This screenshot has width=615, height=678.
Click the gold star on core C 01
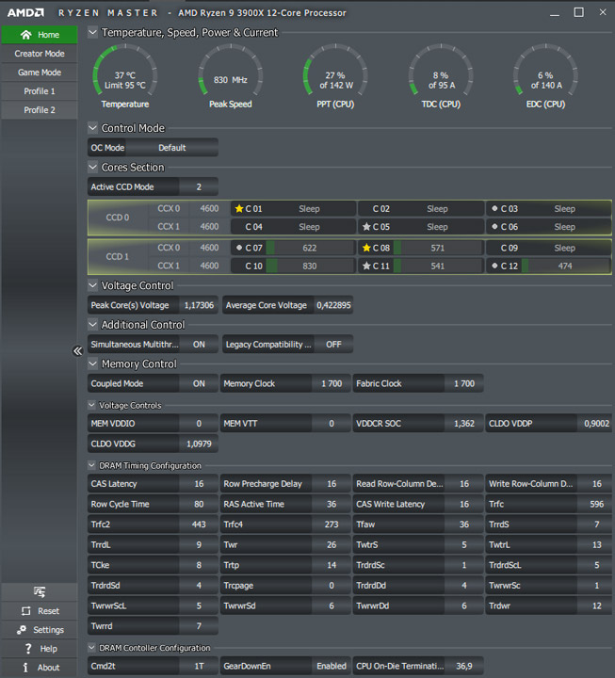[x=238, y=209]
